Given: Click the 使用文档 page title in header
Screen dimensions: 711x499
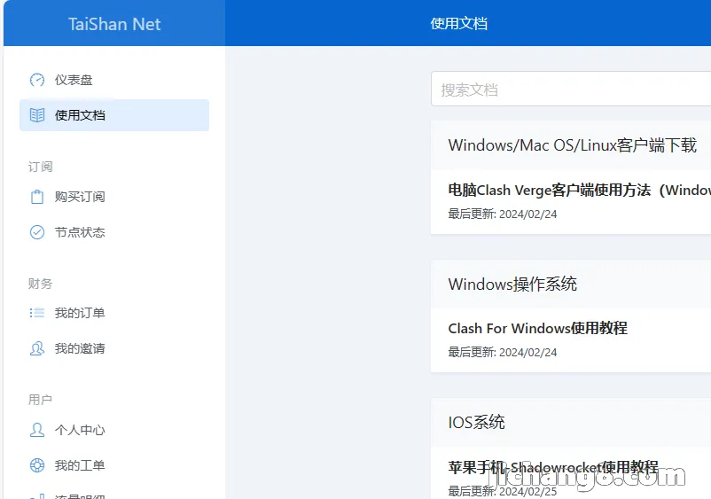Looking at the screenshot, I should [459, 24].
